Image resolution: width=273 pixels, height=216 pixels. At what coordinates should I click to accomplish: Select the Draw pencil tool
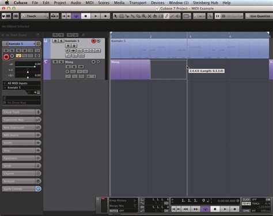(x=166, y=16)
